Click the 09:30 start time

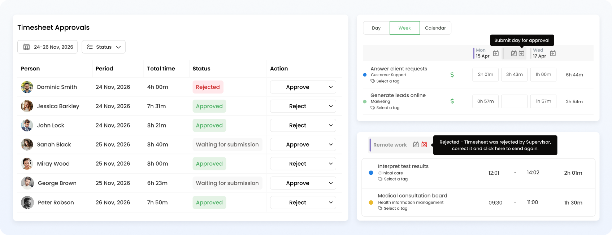tap(495, 203)
